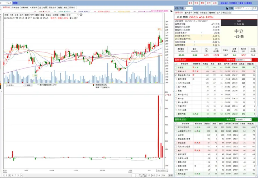Click help icon beside 區間周轉率
258x178 pixels.
[x=194, y=45]
